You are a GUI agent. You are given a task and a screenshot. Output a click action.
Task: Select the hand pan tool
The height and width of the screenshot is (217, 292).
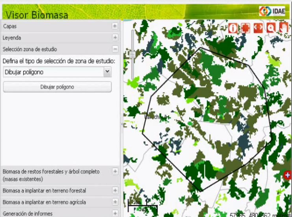pos(283,28)
